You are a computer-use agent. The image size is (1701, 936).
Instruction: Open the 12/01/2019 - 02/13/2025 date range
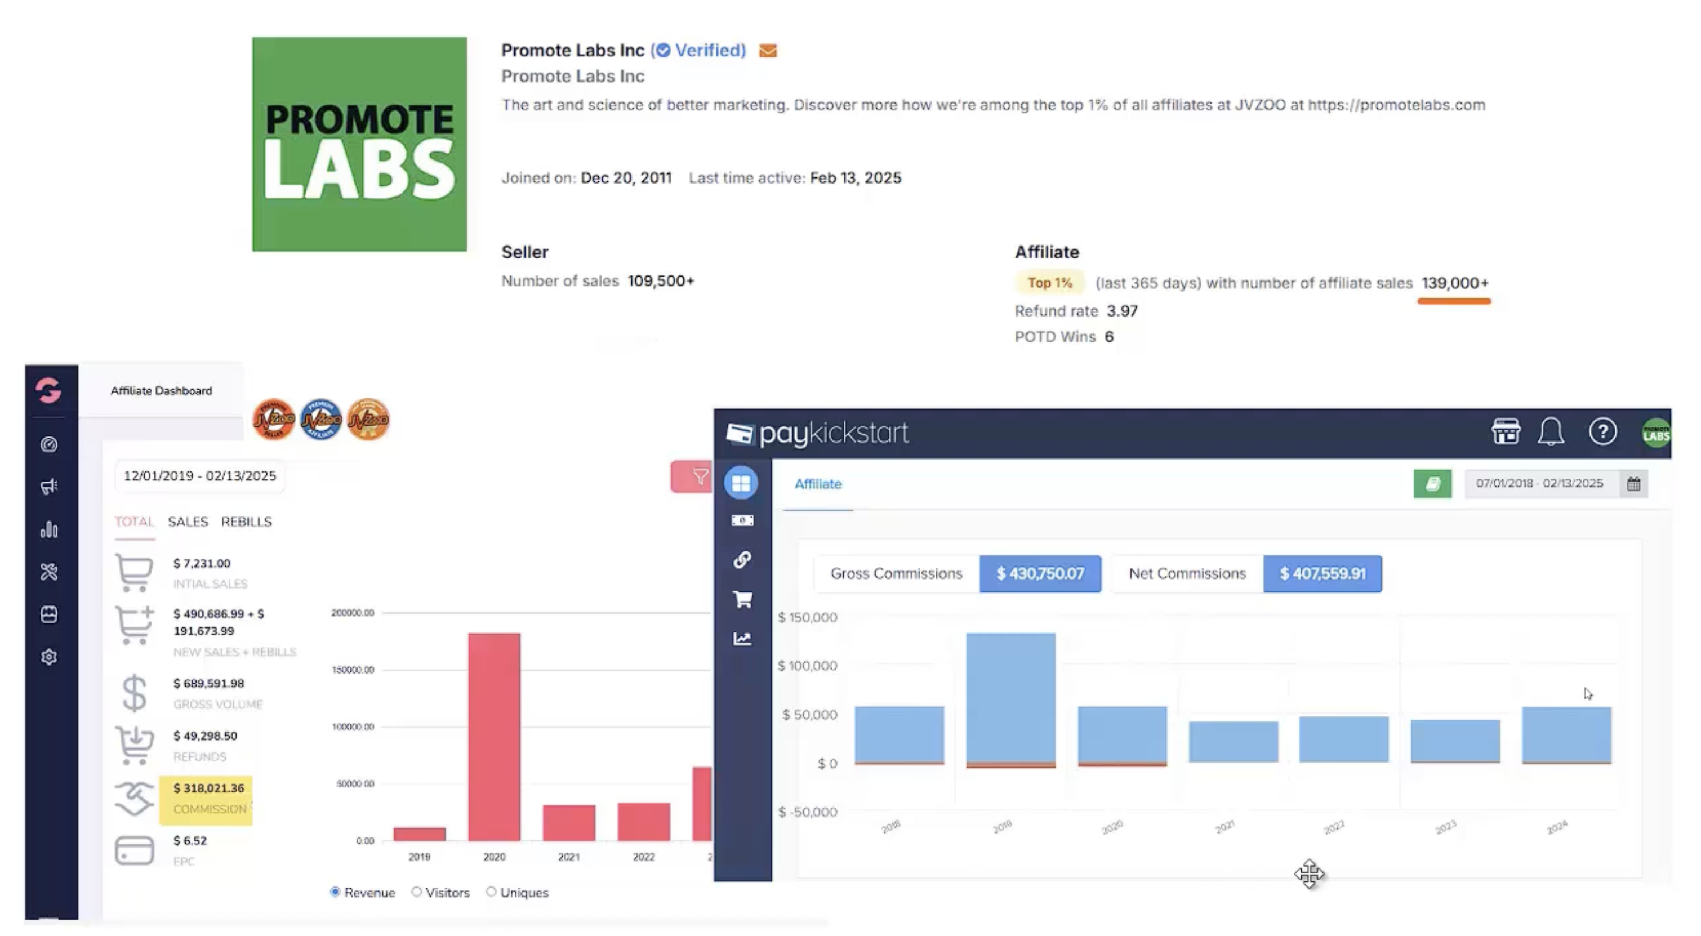200,476
